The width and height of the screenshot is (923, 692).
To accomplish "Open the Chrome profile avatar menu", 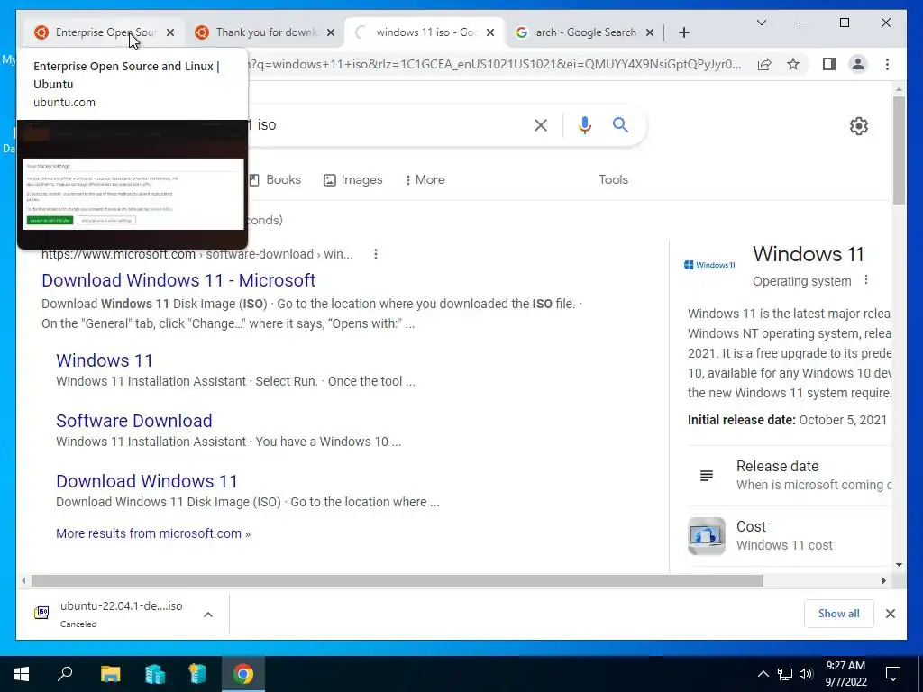I will [x=858, y=64].
